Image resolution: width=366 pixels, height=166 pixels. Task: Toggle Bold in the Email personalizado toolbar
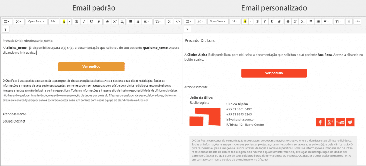coord(258,21)
